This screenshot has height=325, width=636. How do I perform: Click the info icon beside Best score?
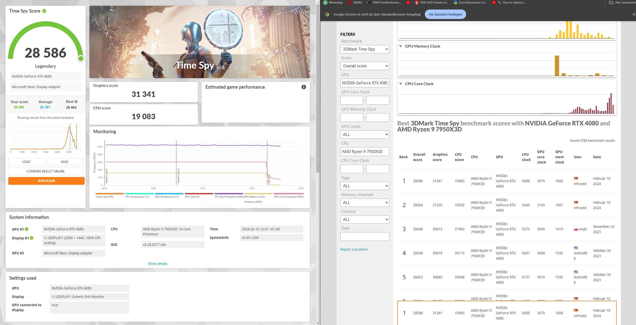tap(76, 102)
